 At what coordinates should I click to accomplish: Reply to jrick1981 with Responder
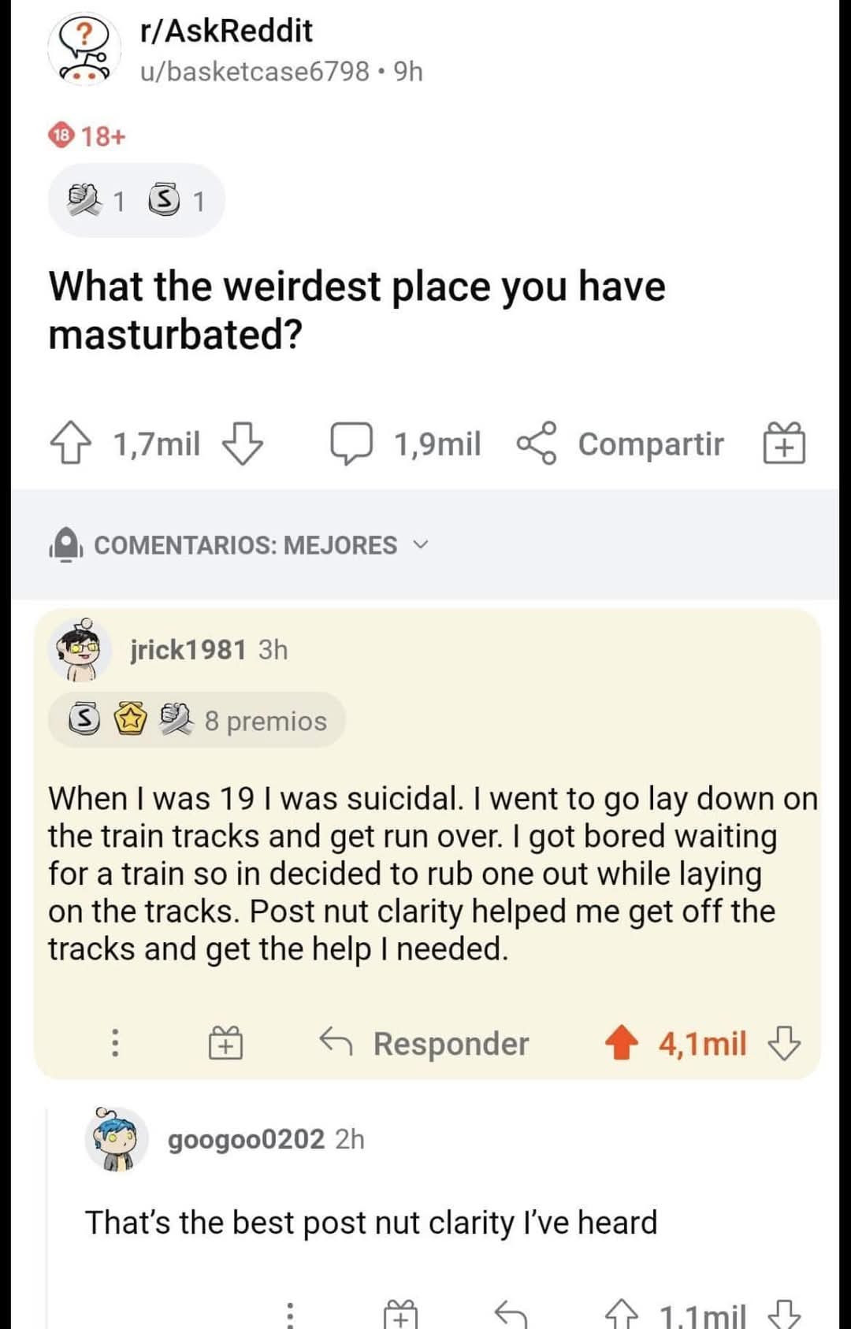click(x=425, y=1043)
